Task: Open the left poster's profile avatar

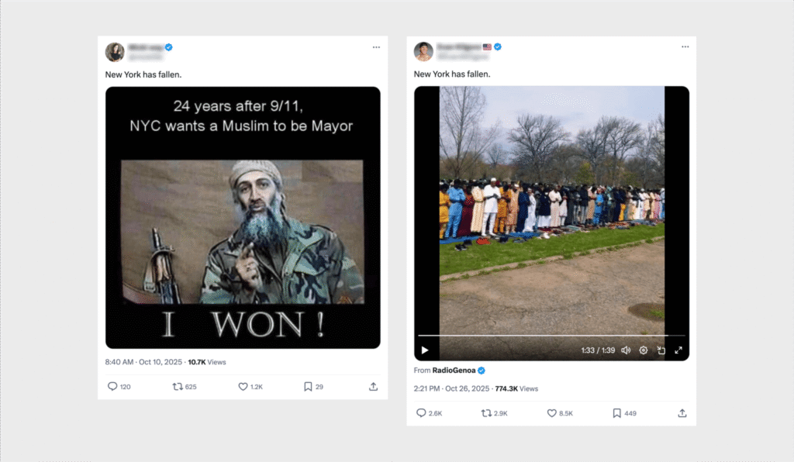Action: pyautogui.click(x=116, y=51)
